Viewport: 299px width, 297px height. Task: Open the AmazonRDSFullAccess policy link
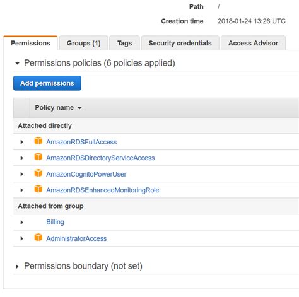point(81,142)
